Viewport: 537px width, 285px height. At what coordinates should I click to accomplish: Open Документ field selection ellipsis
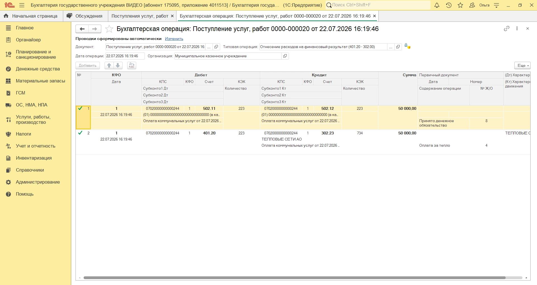pos(209,47)
